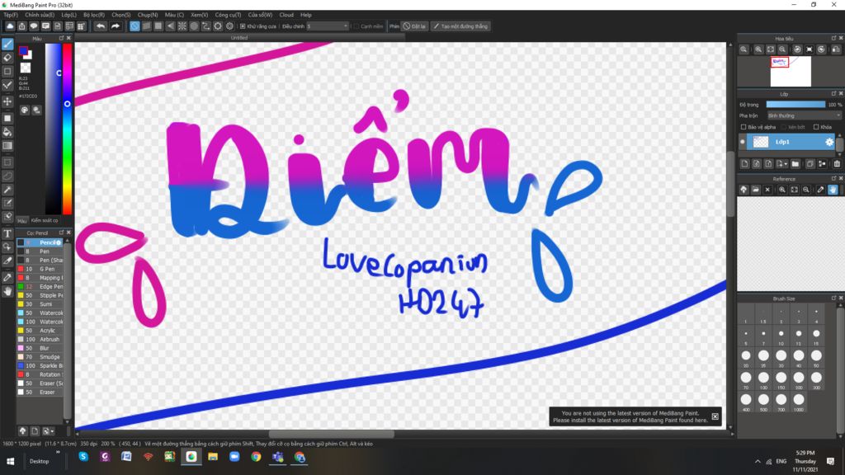
Task: Toggle the Bảo vệ alpha checkbox
Action: (744, 127)
